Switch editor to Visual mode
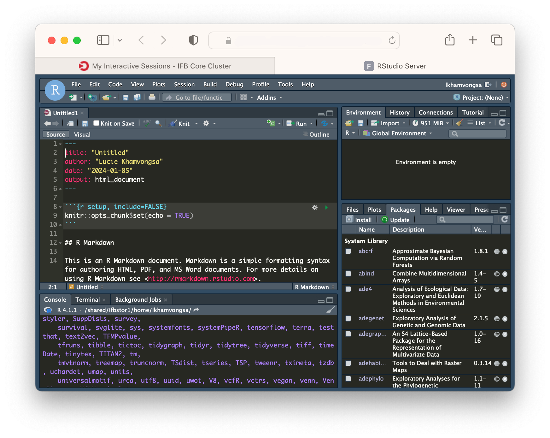 82,134
